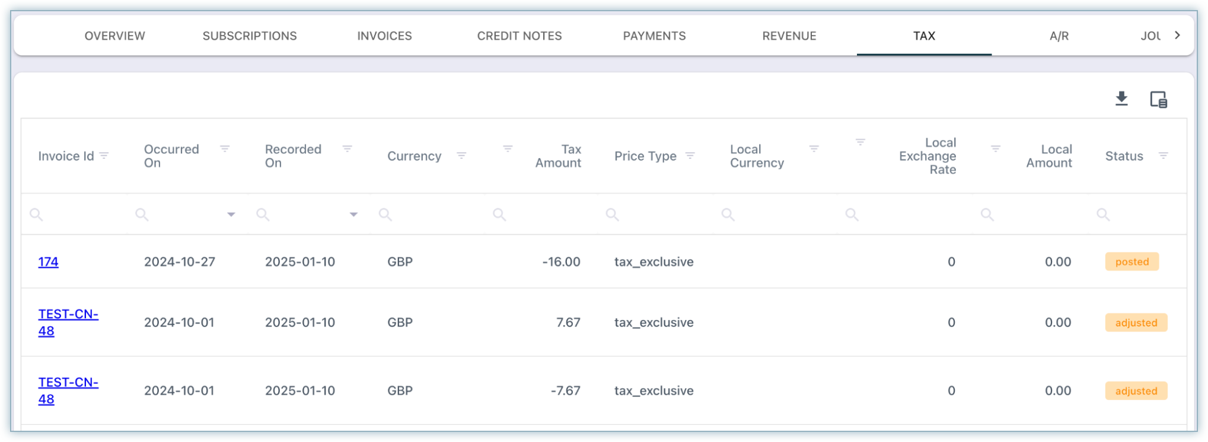Screen dimensions: 1208x442
Task: Click the posted status badge
Action: pos(1131,262)
